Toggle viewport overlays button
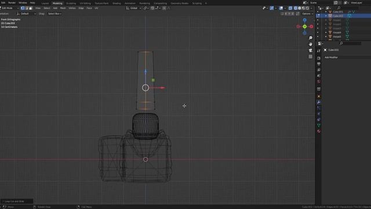Image resolution: width=371 pixels, height=209 pixels. [x=281, y=8]
